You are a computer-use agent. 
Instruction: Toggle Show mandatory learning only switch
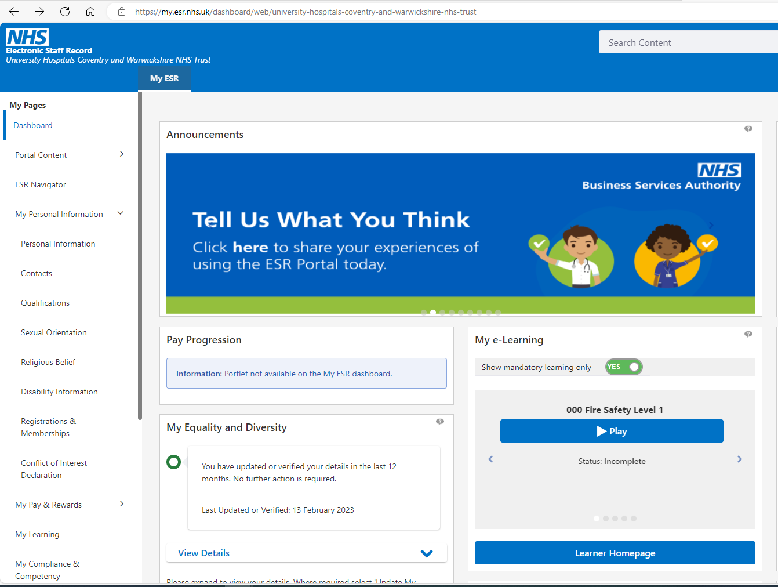(x=624, y=367)
